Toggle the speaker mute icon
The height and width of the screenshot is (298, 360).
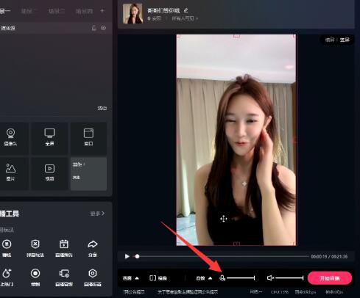point(270,278)
